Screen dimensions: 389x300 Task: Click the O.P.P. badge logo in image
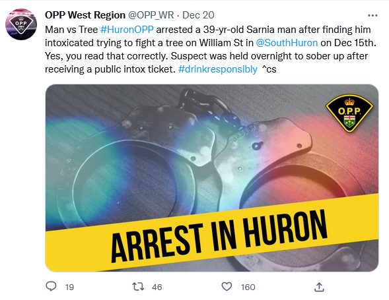pos(349,113)
